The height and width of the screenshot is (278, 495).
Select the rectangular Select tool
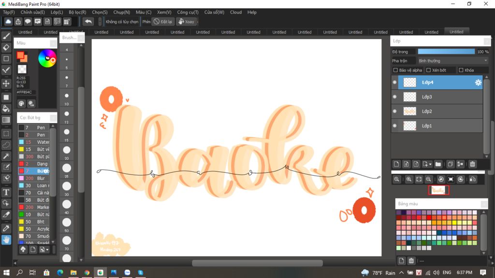tap(6, 134)
